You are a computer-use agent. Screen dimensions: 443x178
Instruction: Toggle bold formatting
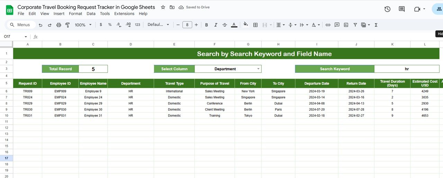click(x=207, y=25)
